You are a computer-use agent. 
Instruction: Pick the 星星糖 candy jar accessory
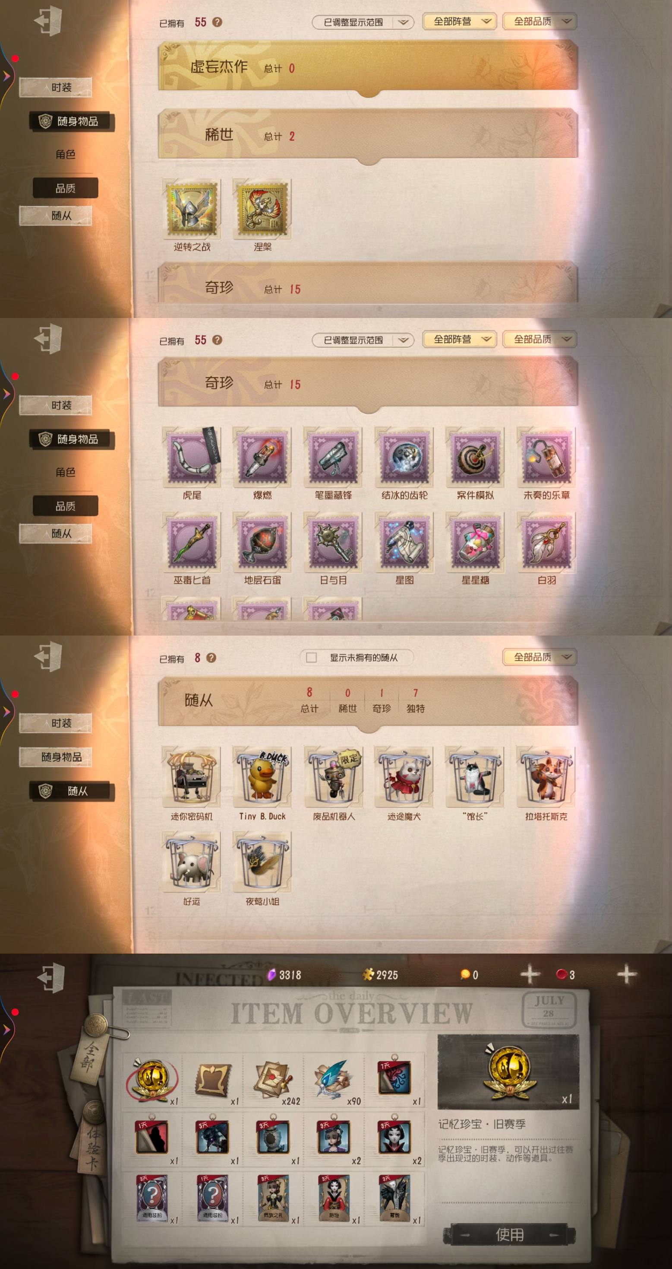tap(475, 542)
